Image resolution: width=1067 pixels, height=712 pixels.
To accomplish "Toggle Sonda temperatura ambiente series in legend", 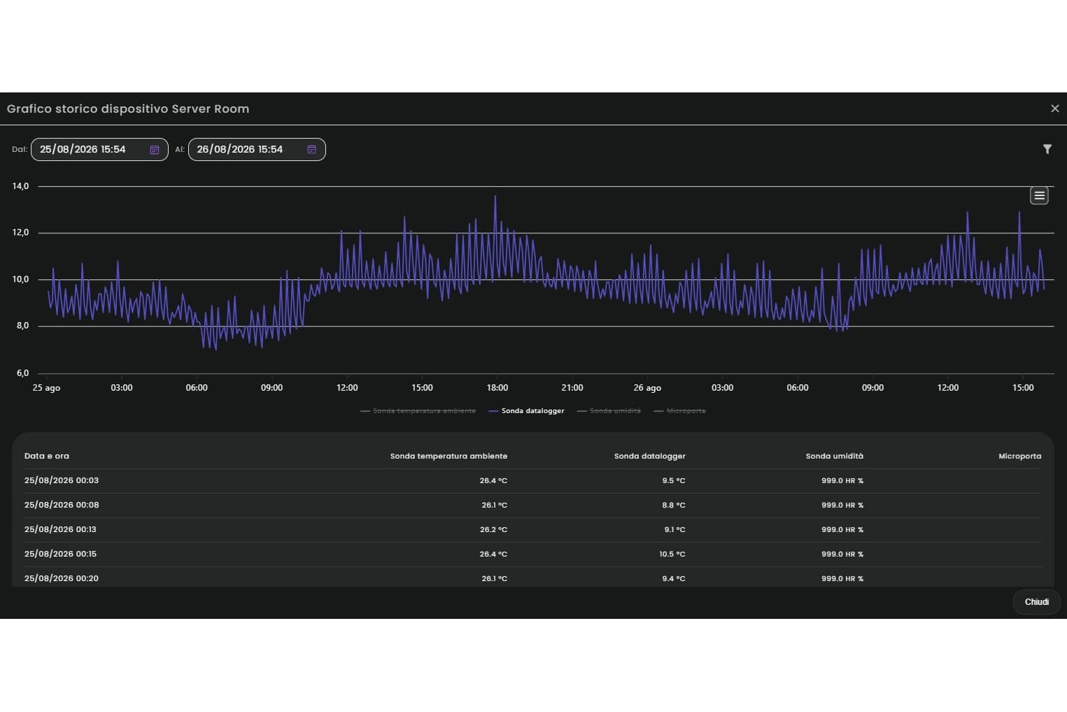I will 418,411.
